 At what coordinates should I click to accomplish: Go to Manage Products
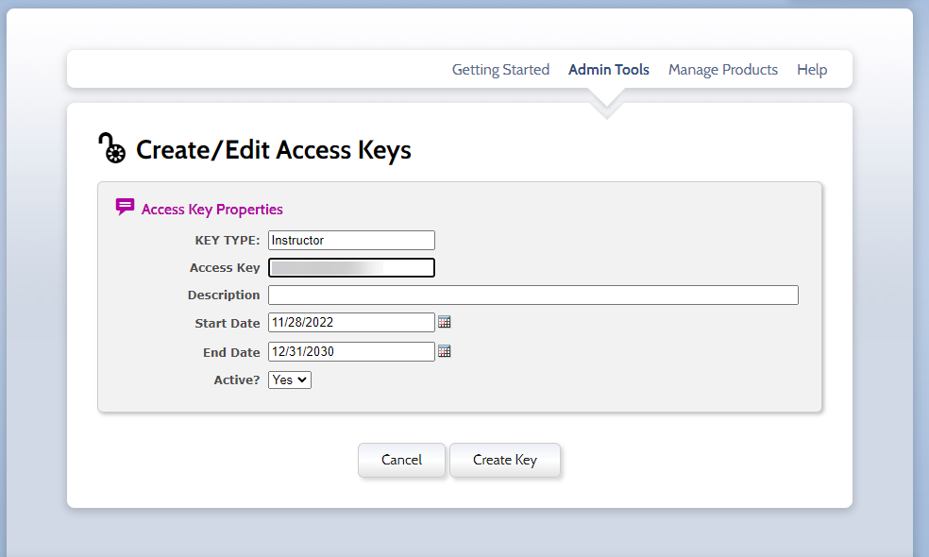click(723, 70)
